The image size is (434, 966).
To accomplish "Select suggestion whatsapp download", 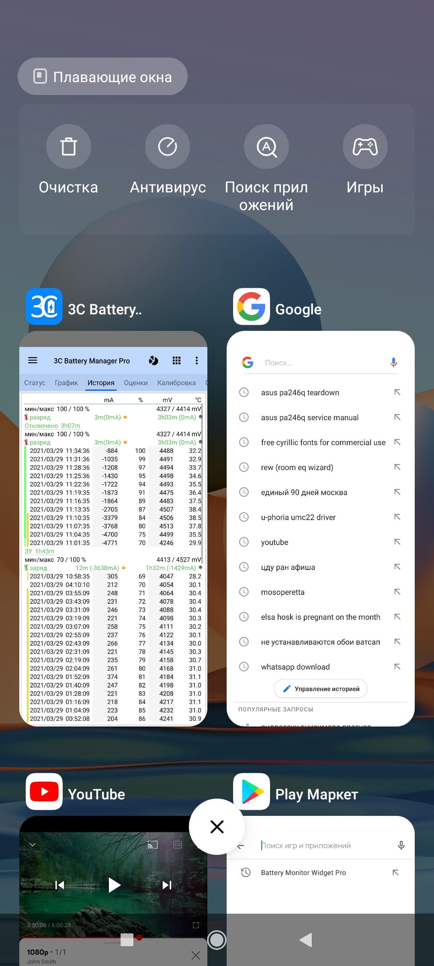I will [295, 667].
